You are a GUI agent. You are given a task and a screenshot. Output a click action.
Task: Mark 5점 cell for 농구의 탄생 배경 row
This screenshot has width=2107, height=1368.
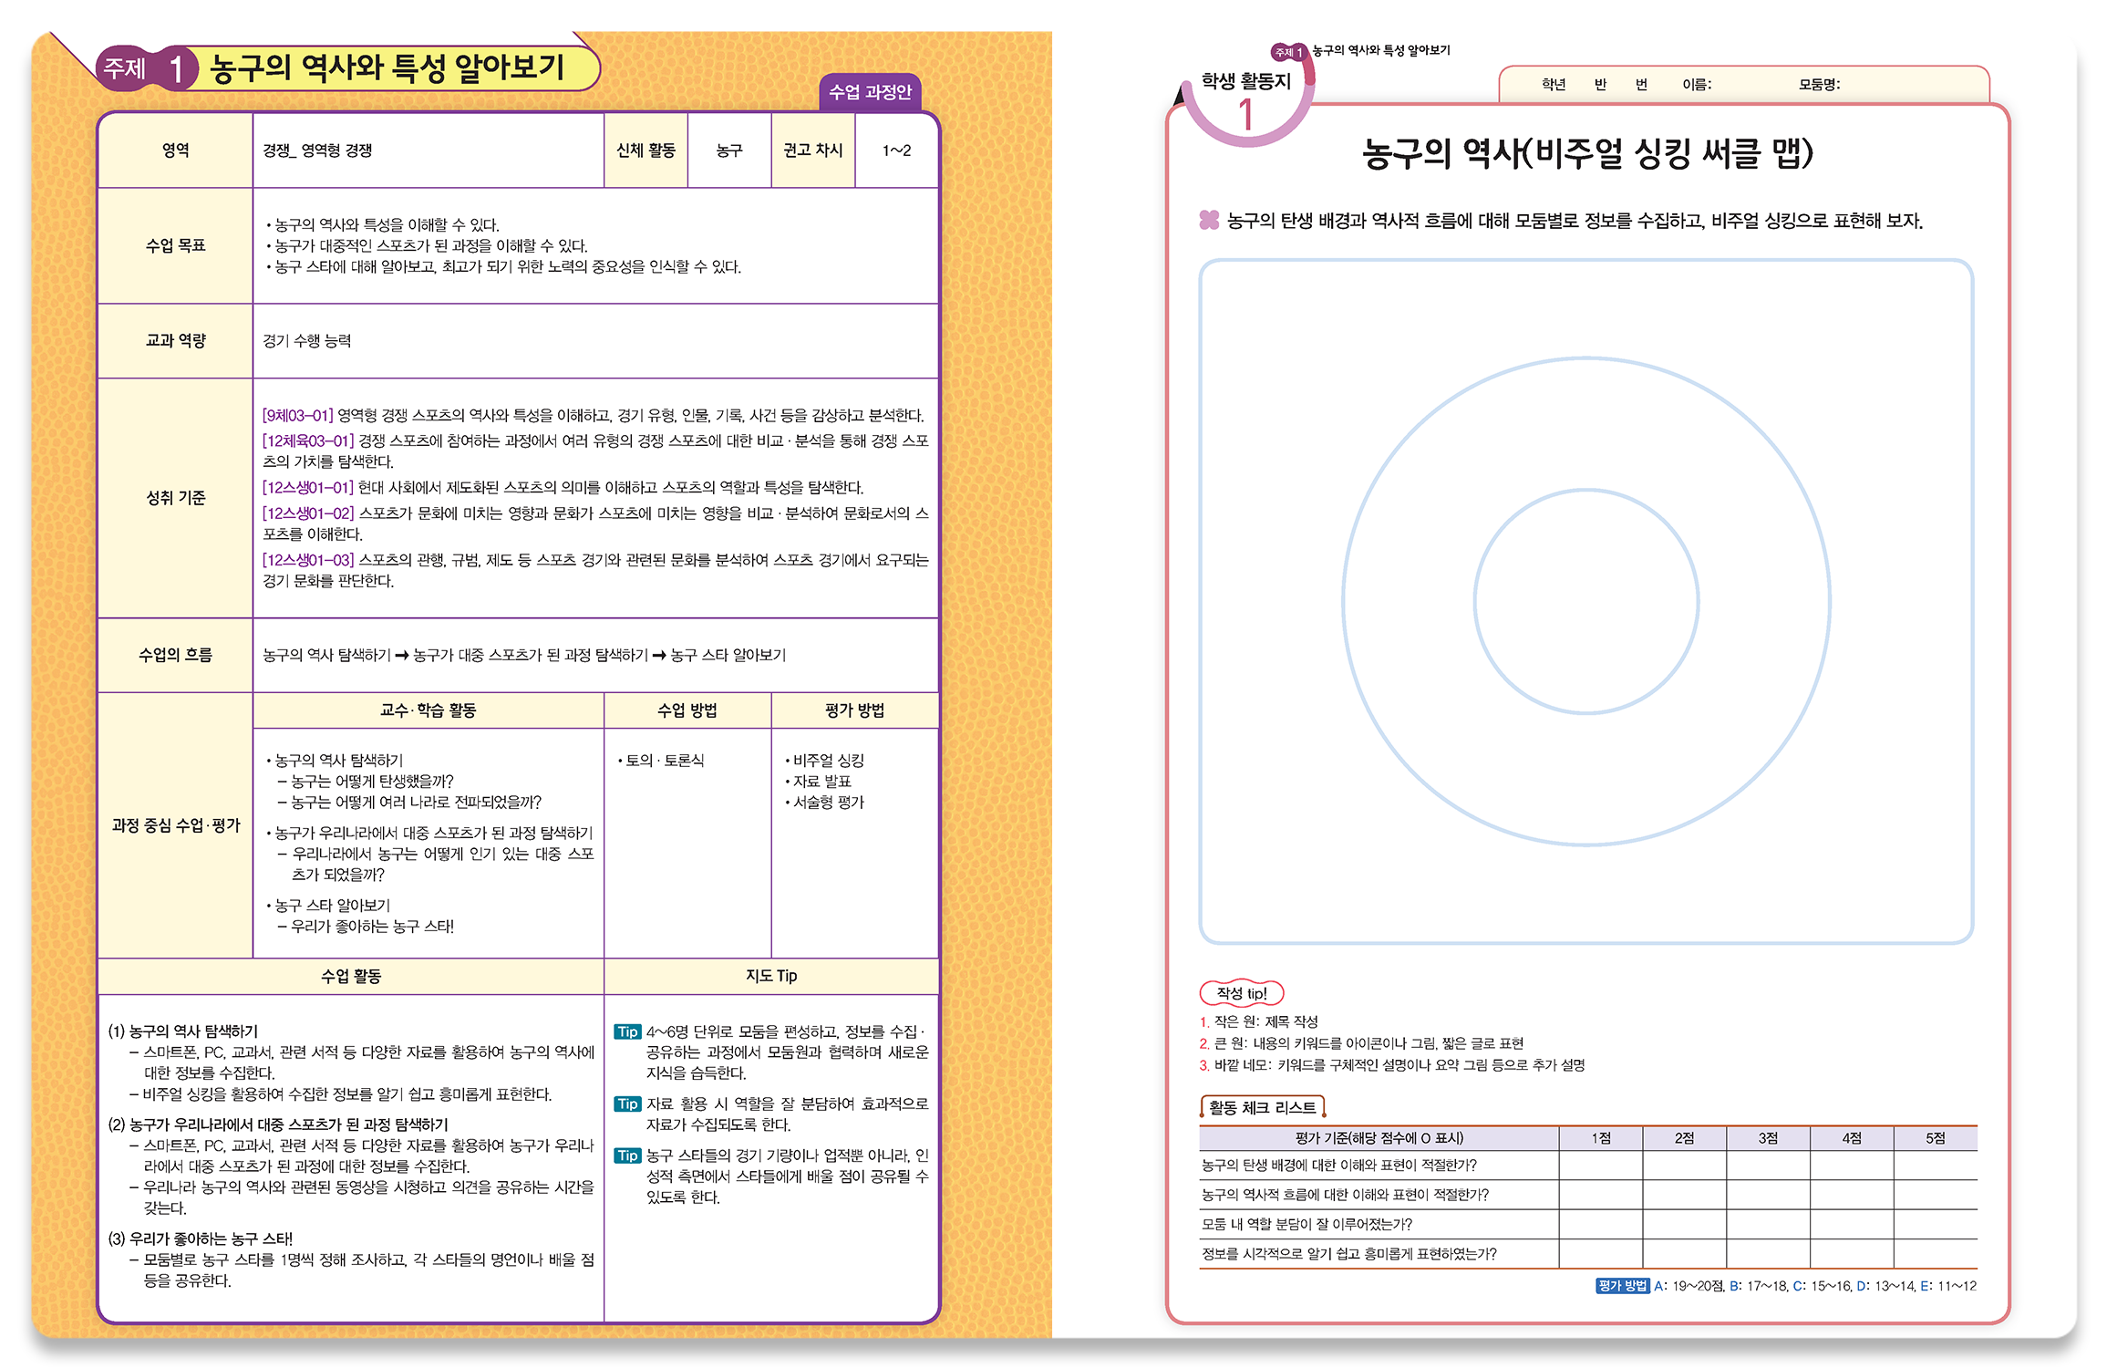click(x=1935, y=1166)
